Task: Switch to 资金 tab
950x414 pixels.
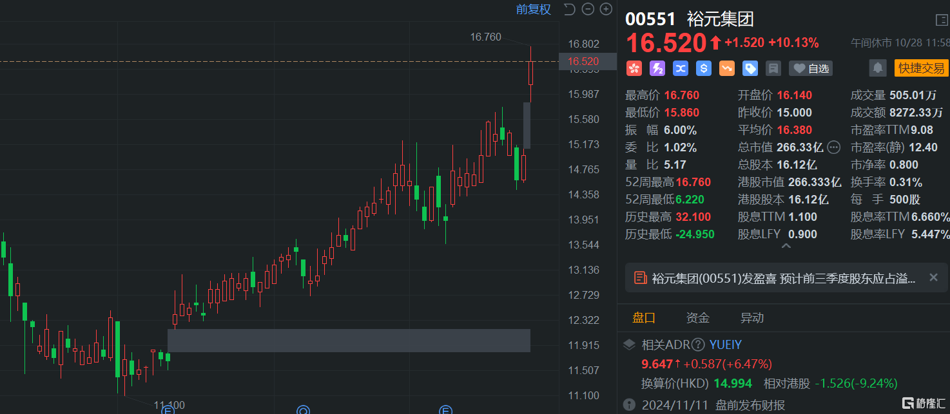Action: pyautogui.click(x=698, y=317)
